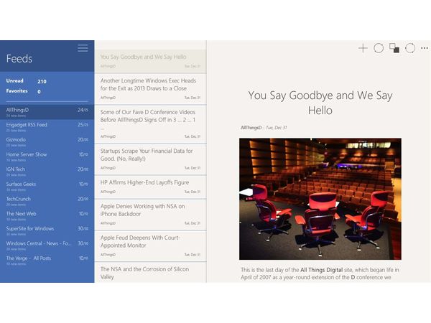431x323 pixels.
Task: Select the Gizmodo feed
Action: 47,141
